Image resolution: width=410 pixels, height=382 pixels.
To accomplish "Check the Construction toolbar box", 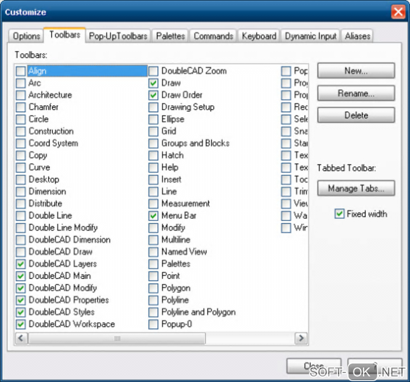I will pos(20,131).
